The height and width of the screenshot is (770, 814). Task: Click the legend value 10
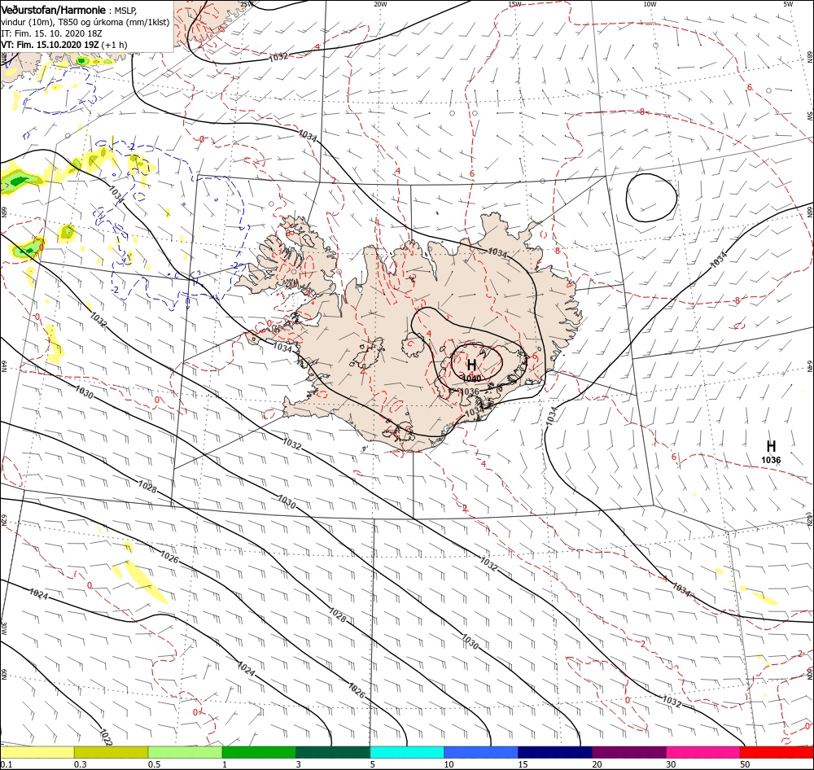[449, 764]
